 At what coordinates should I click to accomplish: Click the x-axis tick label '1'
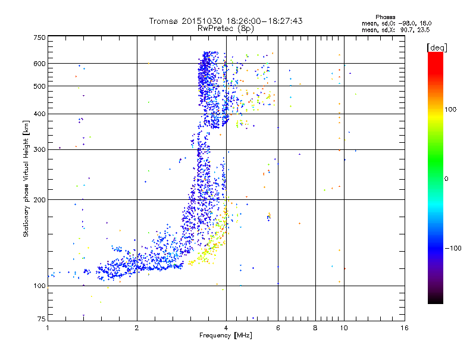[48, 328]
